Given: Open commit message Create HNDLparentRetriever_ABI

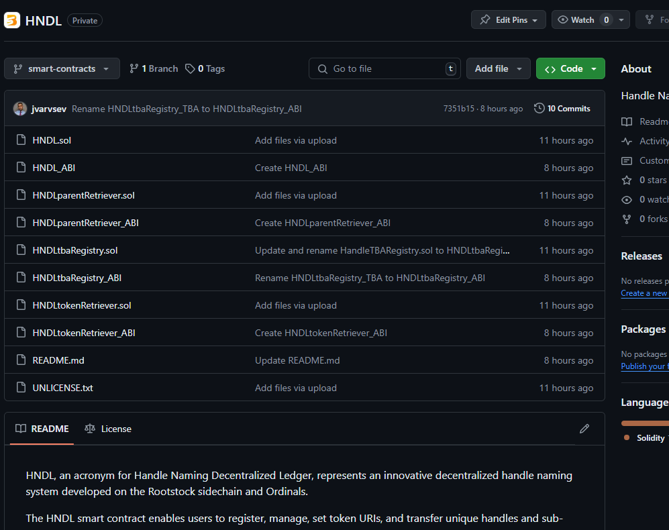Looking at the screenshot, I should (323, 223).
